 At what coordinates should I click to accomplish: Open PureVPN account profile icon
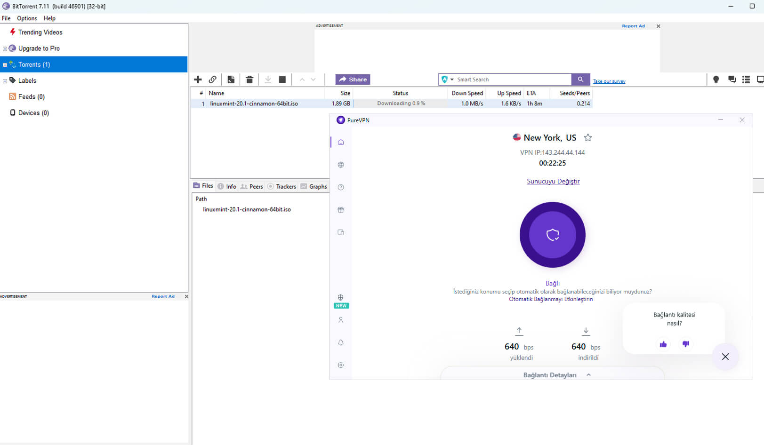point(341,320)
